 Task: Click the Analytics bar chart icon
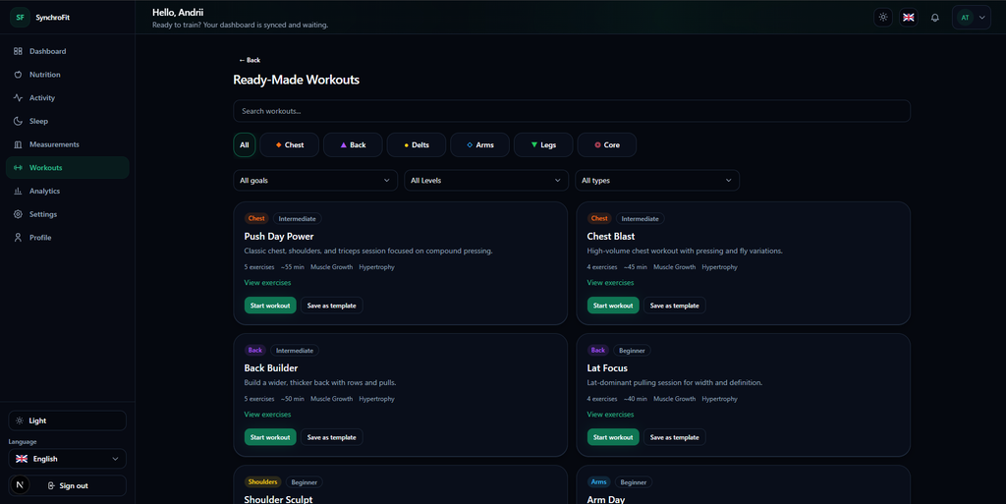point(18,191)
